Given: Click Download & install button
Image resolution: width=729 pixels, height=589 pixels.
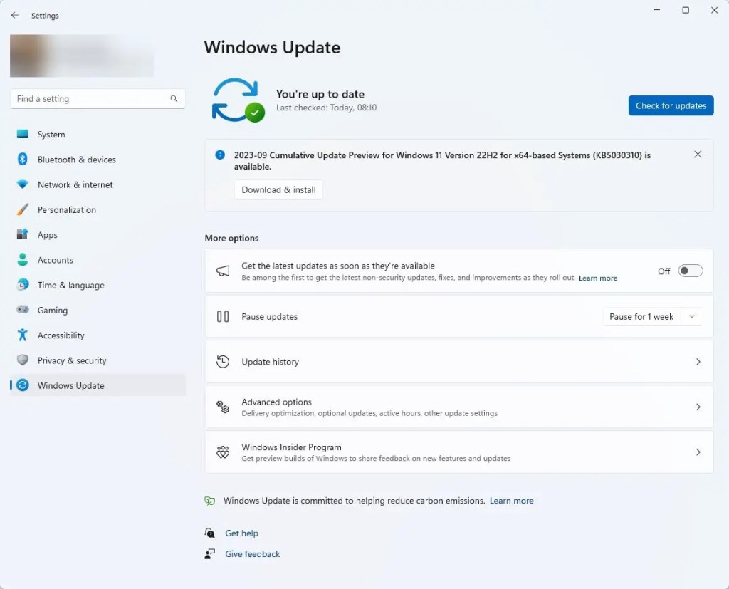Looking at the screenshot, I should click(x=278, y=190).
